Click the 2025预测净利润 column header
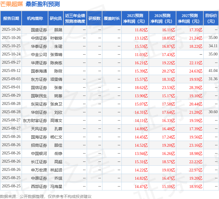 click(135, 18)
